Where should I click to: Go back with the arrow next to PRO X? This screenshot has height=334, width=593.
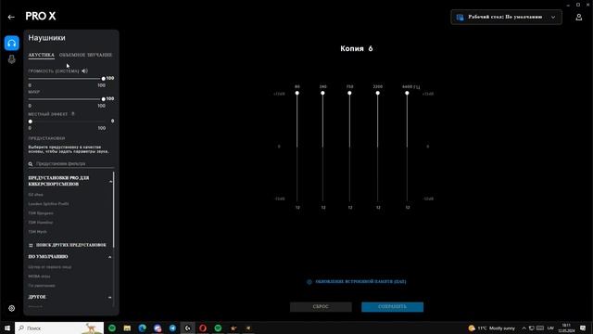(x=11, y=17)
